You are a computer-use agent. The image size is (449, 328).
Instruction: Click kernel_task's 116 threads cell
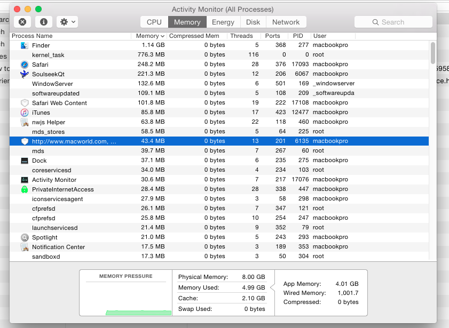pos(254,54)
